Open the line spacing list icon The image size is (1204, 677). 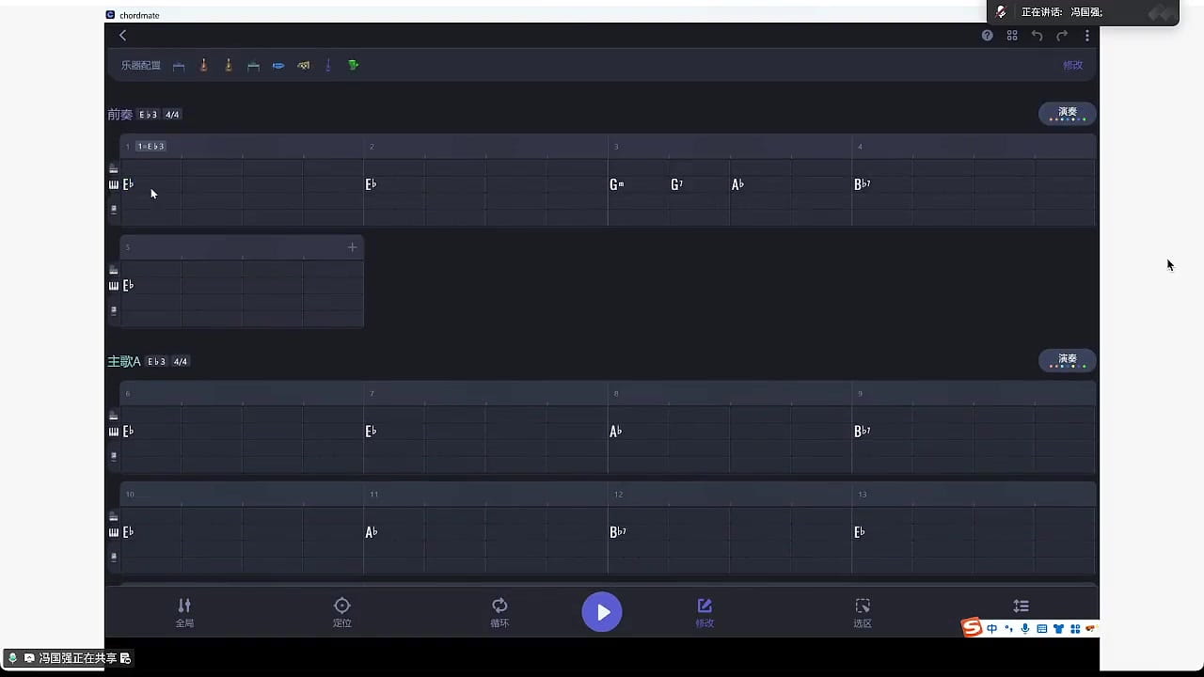pyautogui.click(x=1021, y=606)
